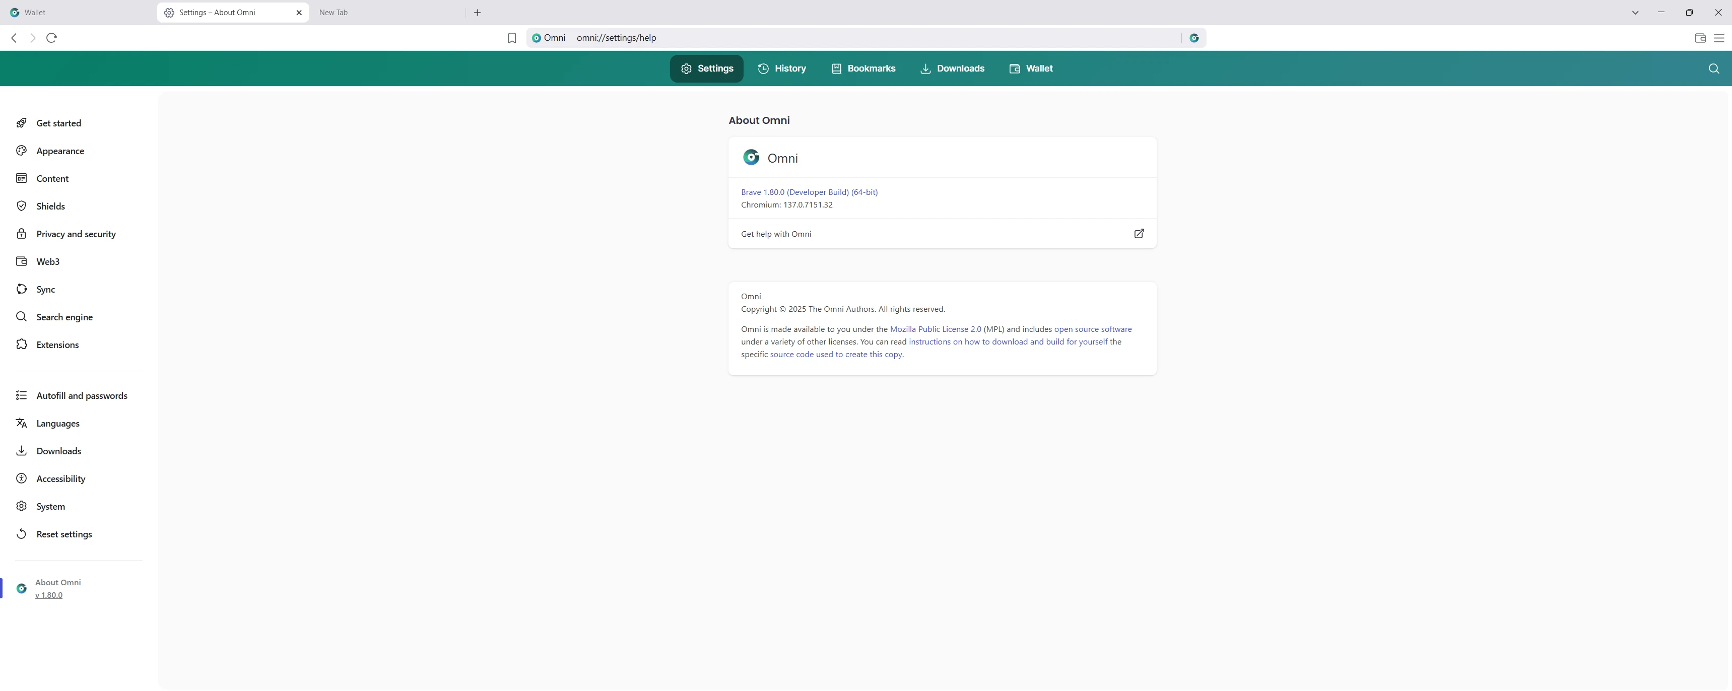Open the wallet icon in browser toolbar
1732x691 pixels.
click(x=1700, y=38)
